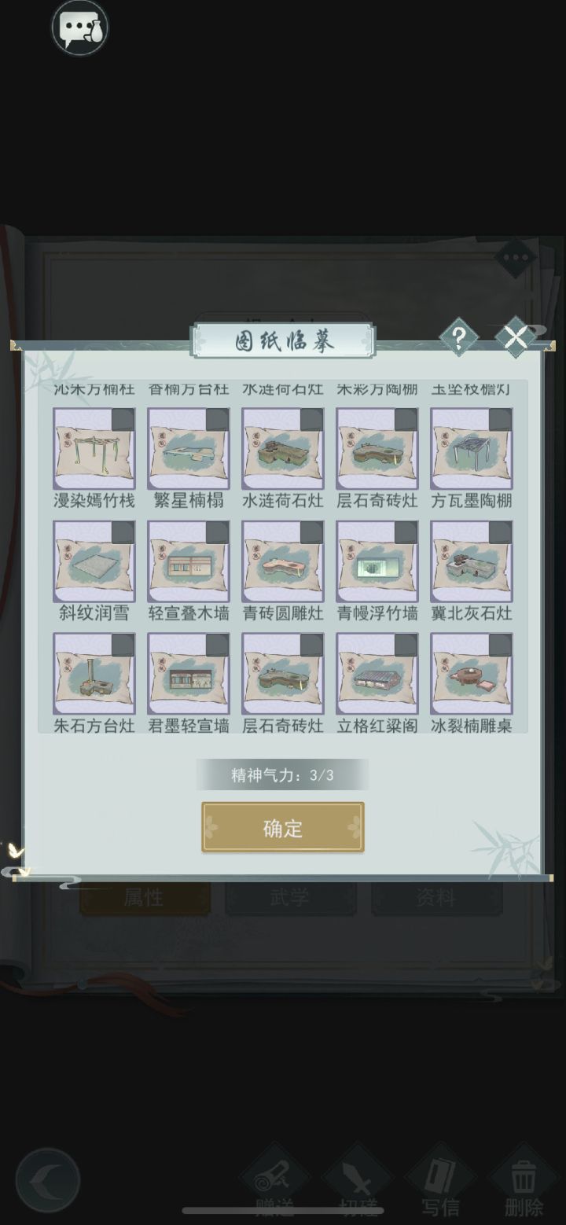The image size is (566, 1225).
Task: Check the box on 冀北灰石灶 card
Action: pos(500,532)
